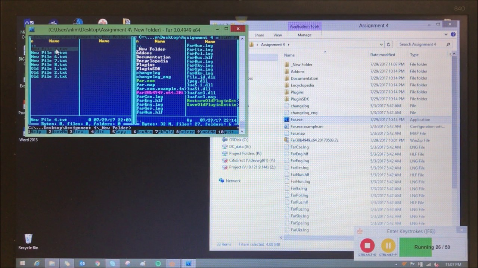
Task: Open Internet Explorer from the taskbar
Action: click(x=37, y=264)
